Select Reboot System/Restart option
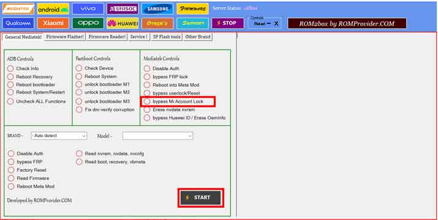 36,92
